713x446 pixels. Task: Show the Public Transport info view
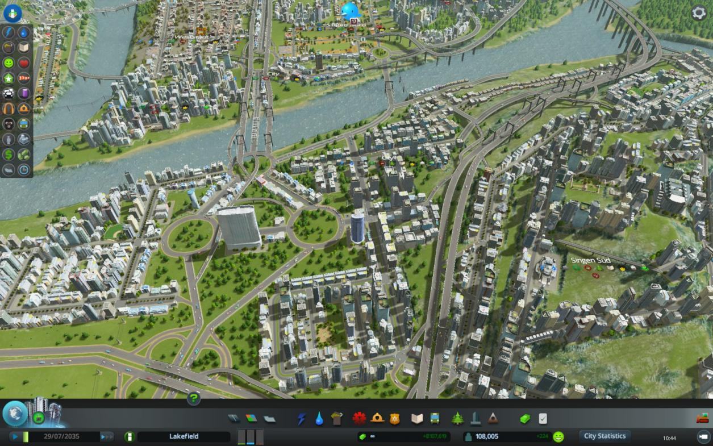24,124
